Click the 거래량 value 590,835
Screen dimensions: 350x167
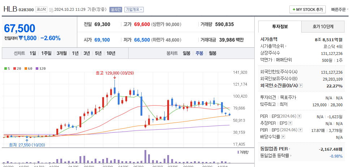tap(224, 24)
